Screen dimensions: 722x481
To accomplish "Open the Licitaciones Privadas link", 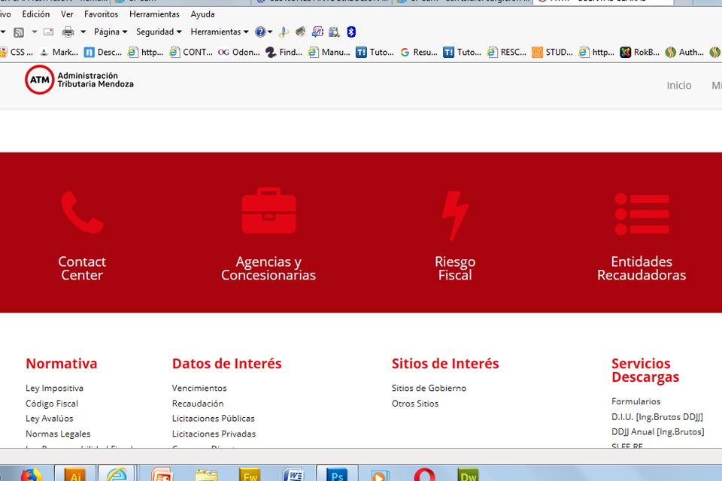I will [214, 434].
